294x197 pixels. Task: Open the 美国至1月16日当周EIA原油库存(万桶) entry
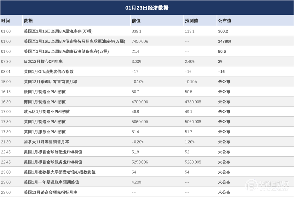[58, 31]
